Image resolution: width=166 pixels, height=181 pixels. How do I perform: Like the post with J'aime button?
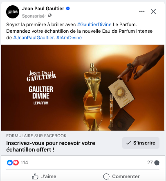tap(44, 176)
